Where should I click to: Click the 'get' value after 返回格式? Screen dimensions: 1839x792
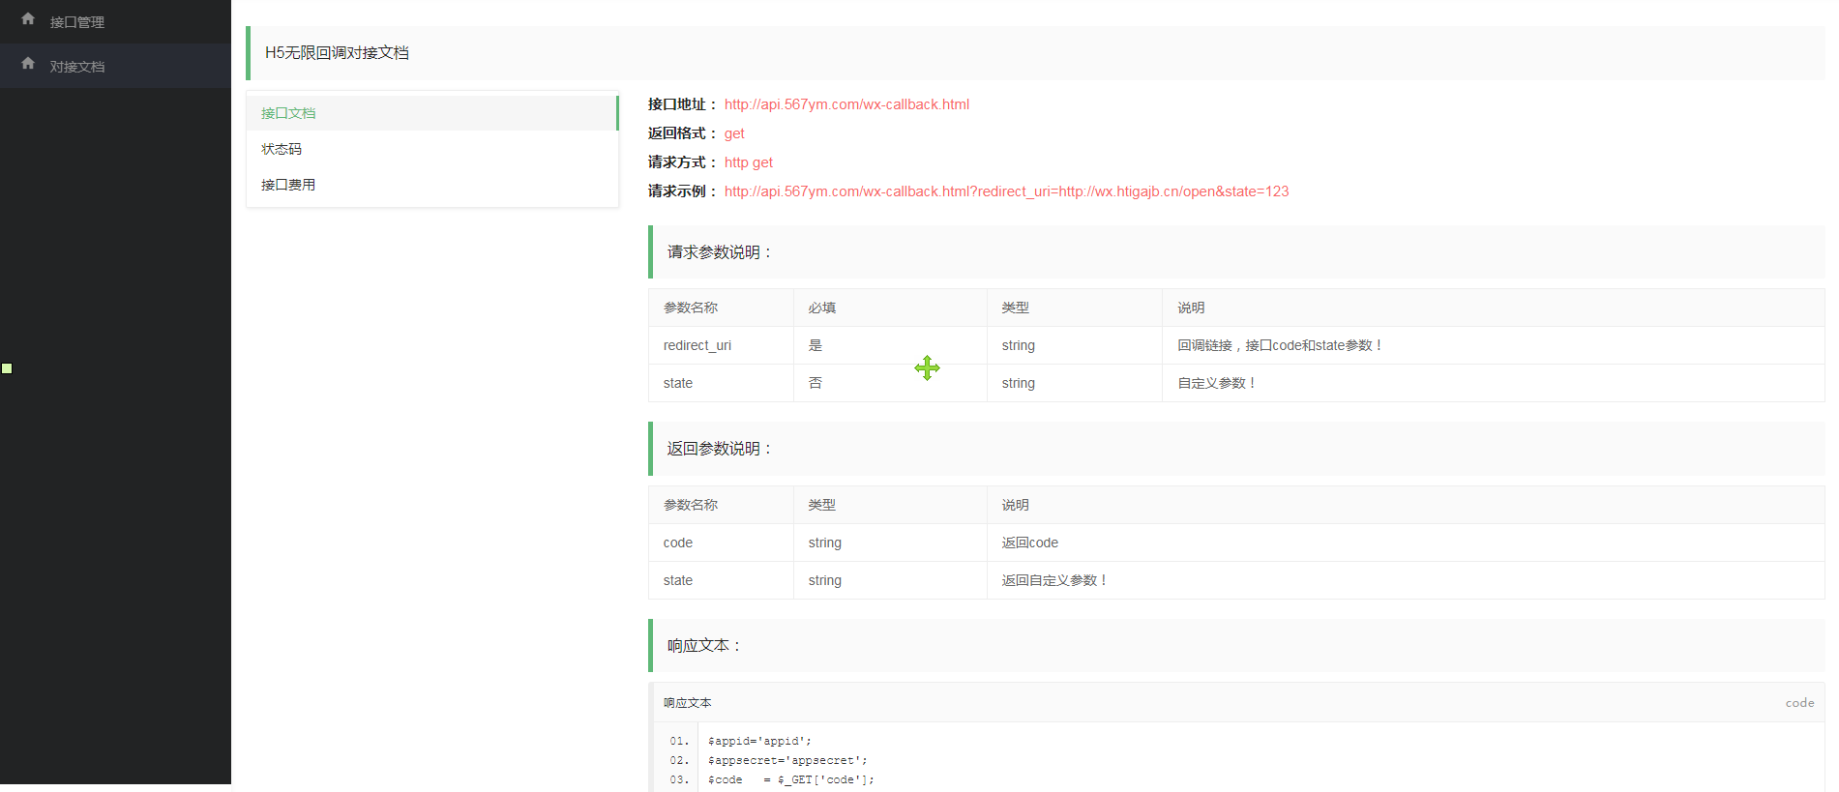point(734,133)
